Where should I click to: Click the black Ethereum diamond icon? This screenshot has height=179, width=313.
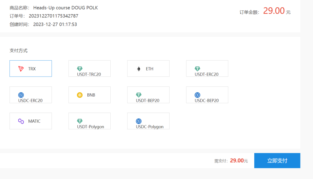[139, 69]
